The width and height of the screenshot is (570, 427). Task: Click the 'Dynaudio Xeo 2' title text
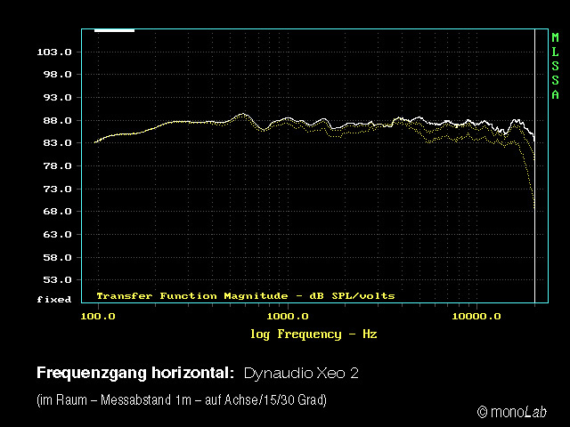(301, 374)
